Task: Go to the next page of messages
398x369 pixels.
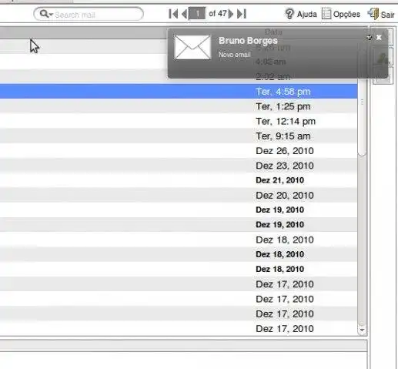Action: click(231, 14)
